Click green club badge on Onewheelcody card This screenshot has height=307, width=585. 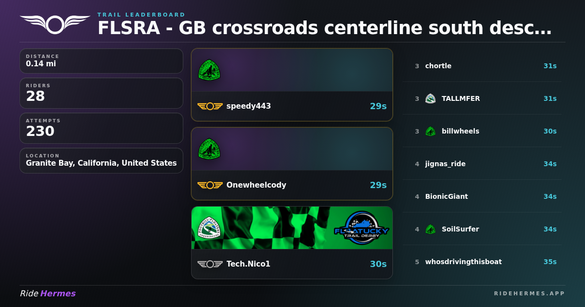tap(209, 149)
